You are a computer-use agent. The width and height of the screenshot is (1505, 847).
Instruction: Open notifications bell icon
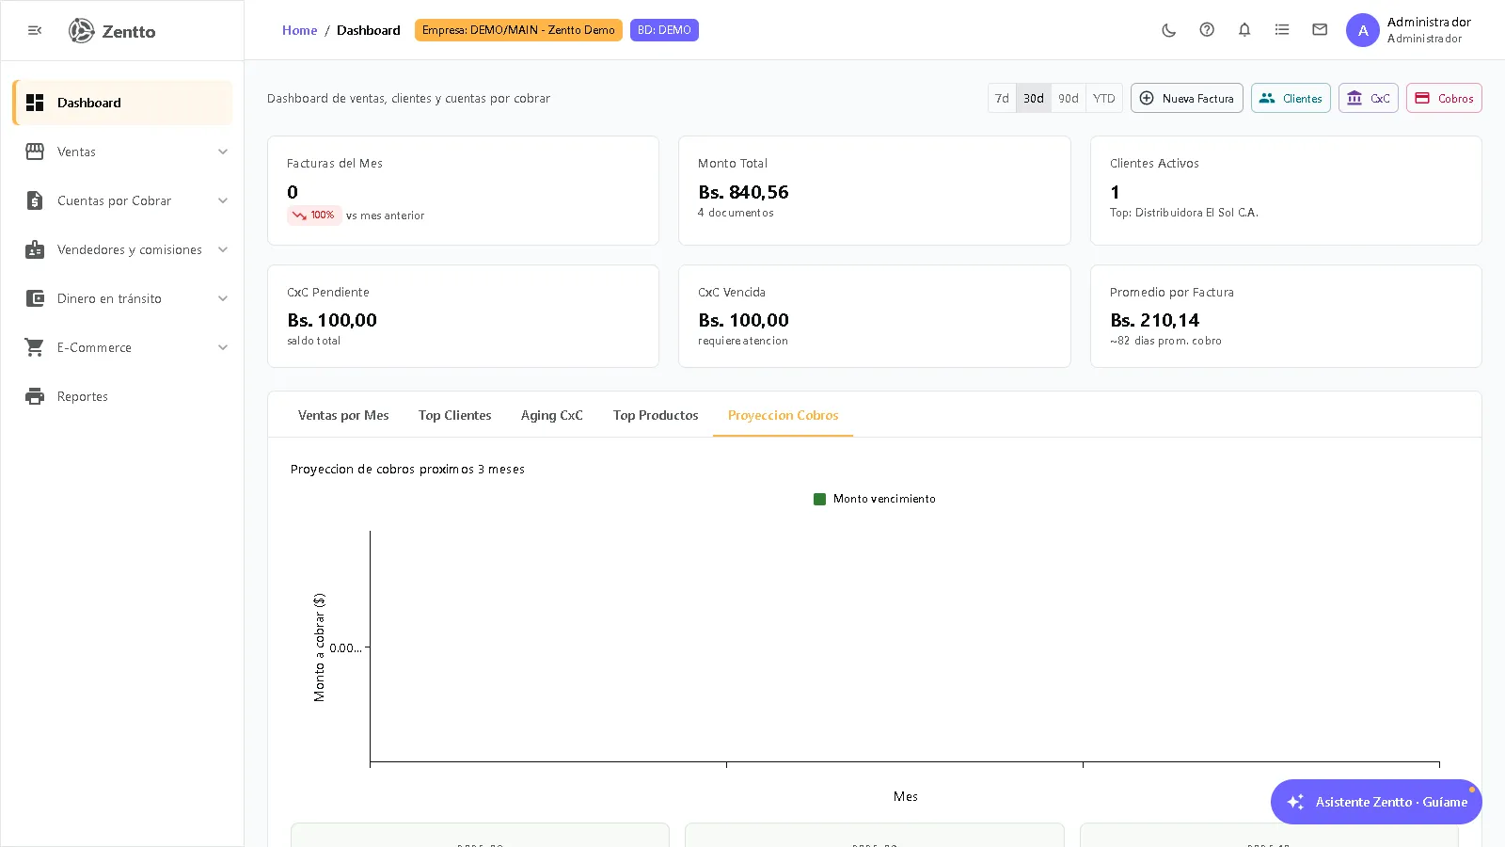(1244, 30)
